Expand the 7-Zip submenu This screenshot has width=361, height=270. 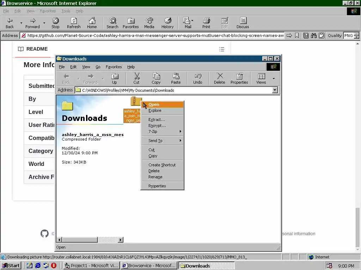(162, 131)
